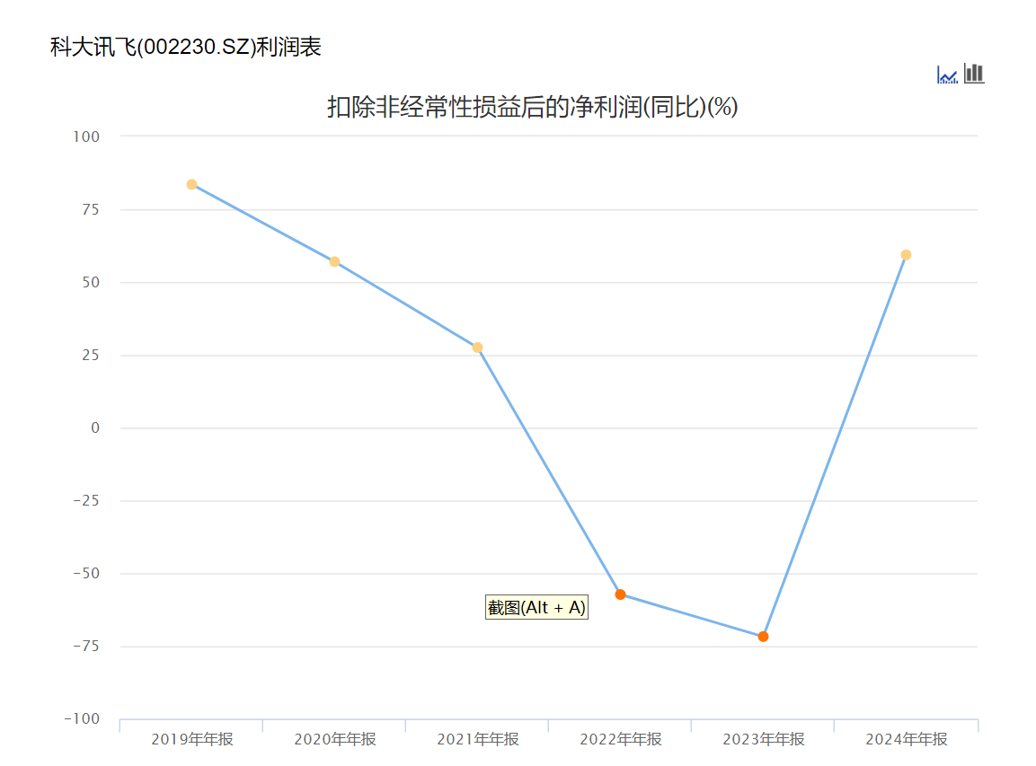Click the 2023年年报 axis label
This screenshot has height=766, width=1036.
click(x=763, y=739)
